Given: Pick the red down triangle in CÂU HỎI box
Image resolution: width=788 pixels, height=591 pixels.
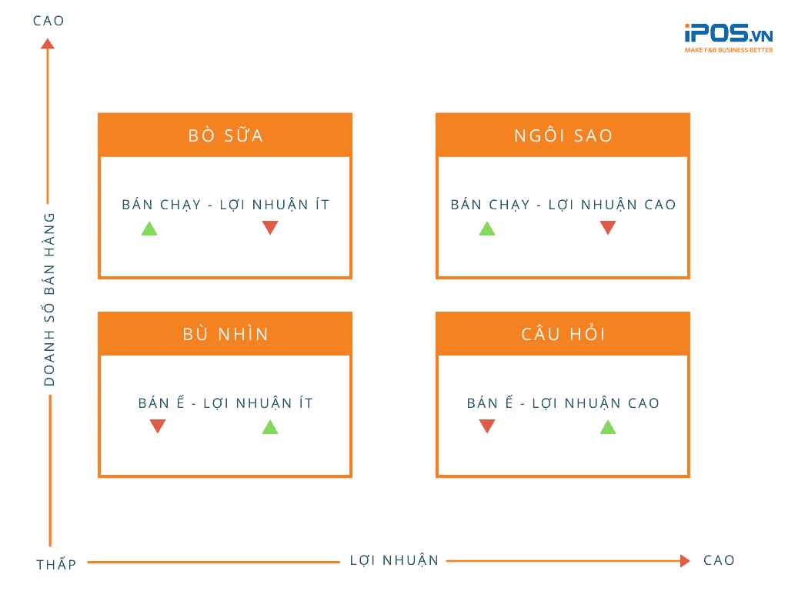Looking at the screenshot, I should [x=486, y=426].
